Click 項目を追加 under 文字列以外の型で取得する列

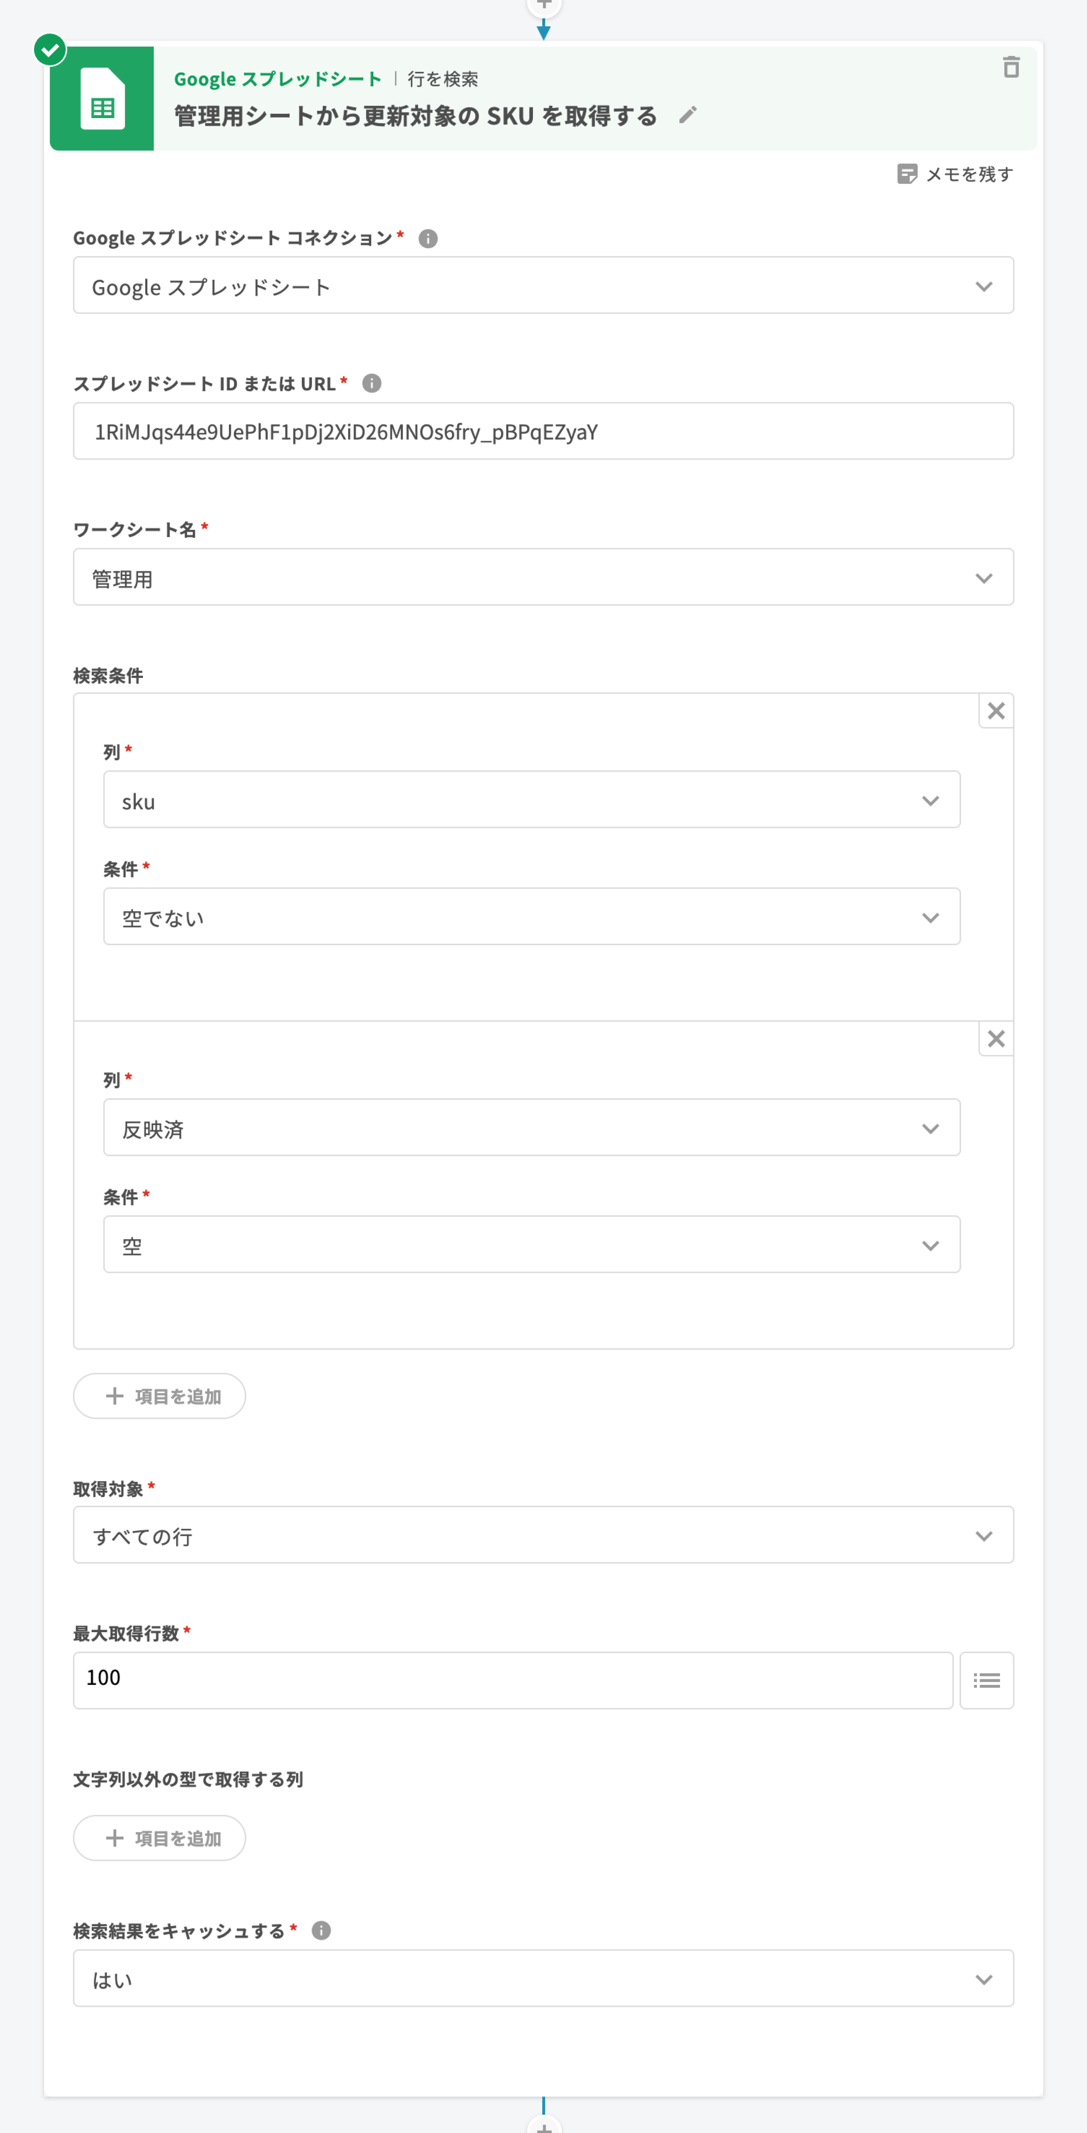pos(160,1838)
